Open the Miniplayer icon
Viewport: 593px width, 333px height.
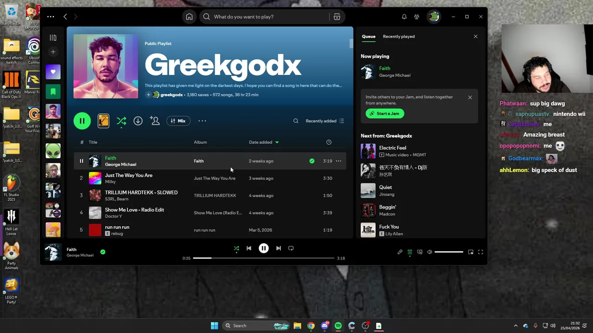pos(471,252)
